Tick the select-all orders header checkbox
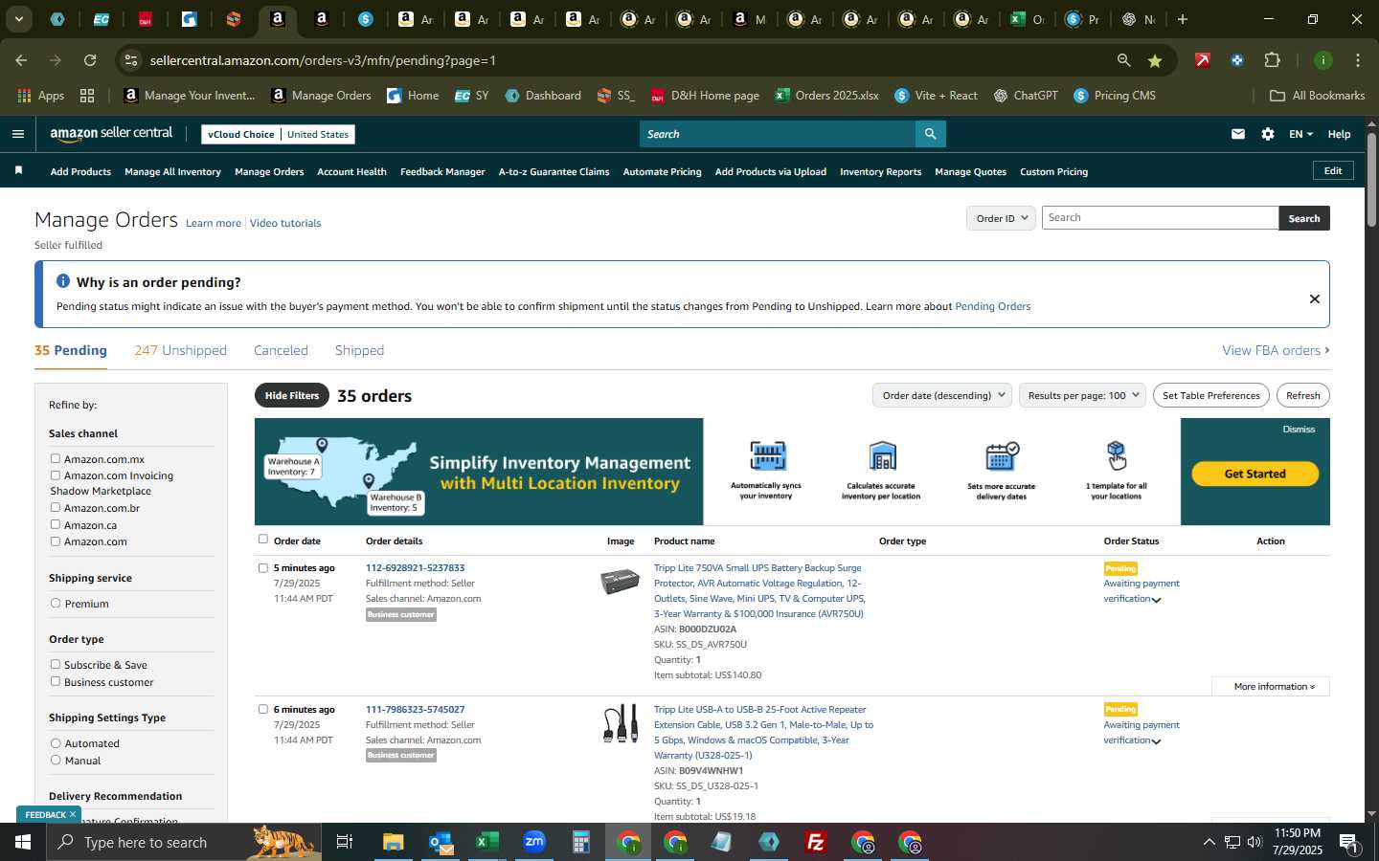Screen dimensions: 1379x861 263,539
